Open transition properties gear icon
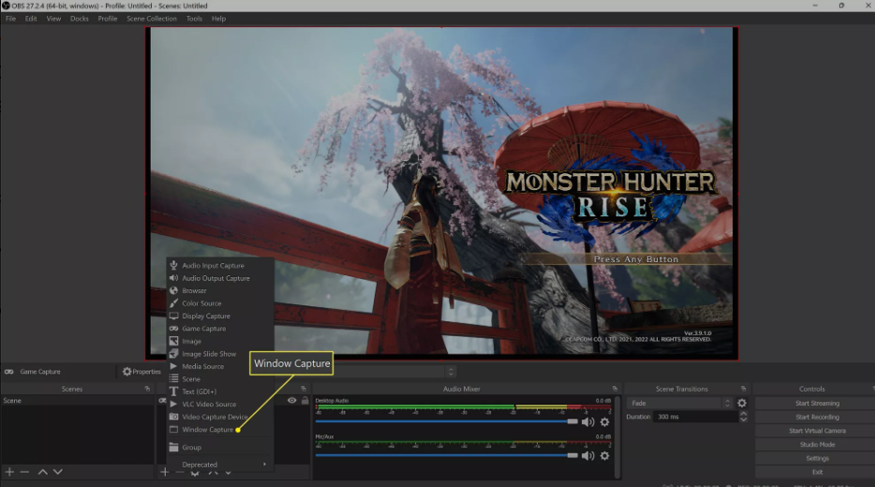This screenshot has width=875, height=487. tap(742, 403)
